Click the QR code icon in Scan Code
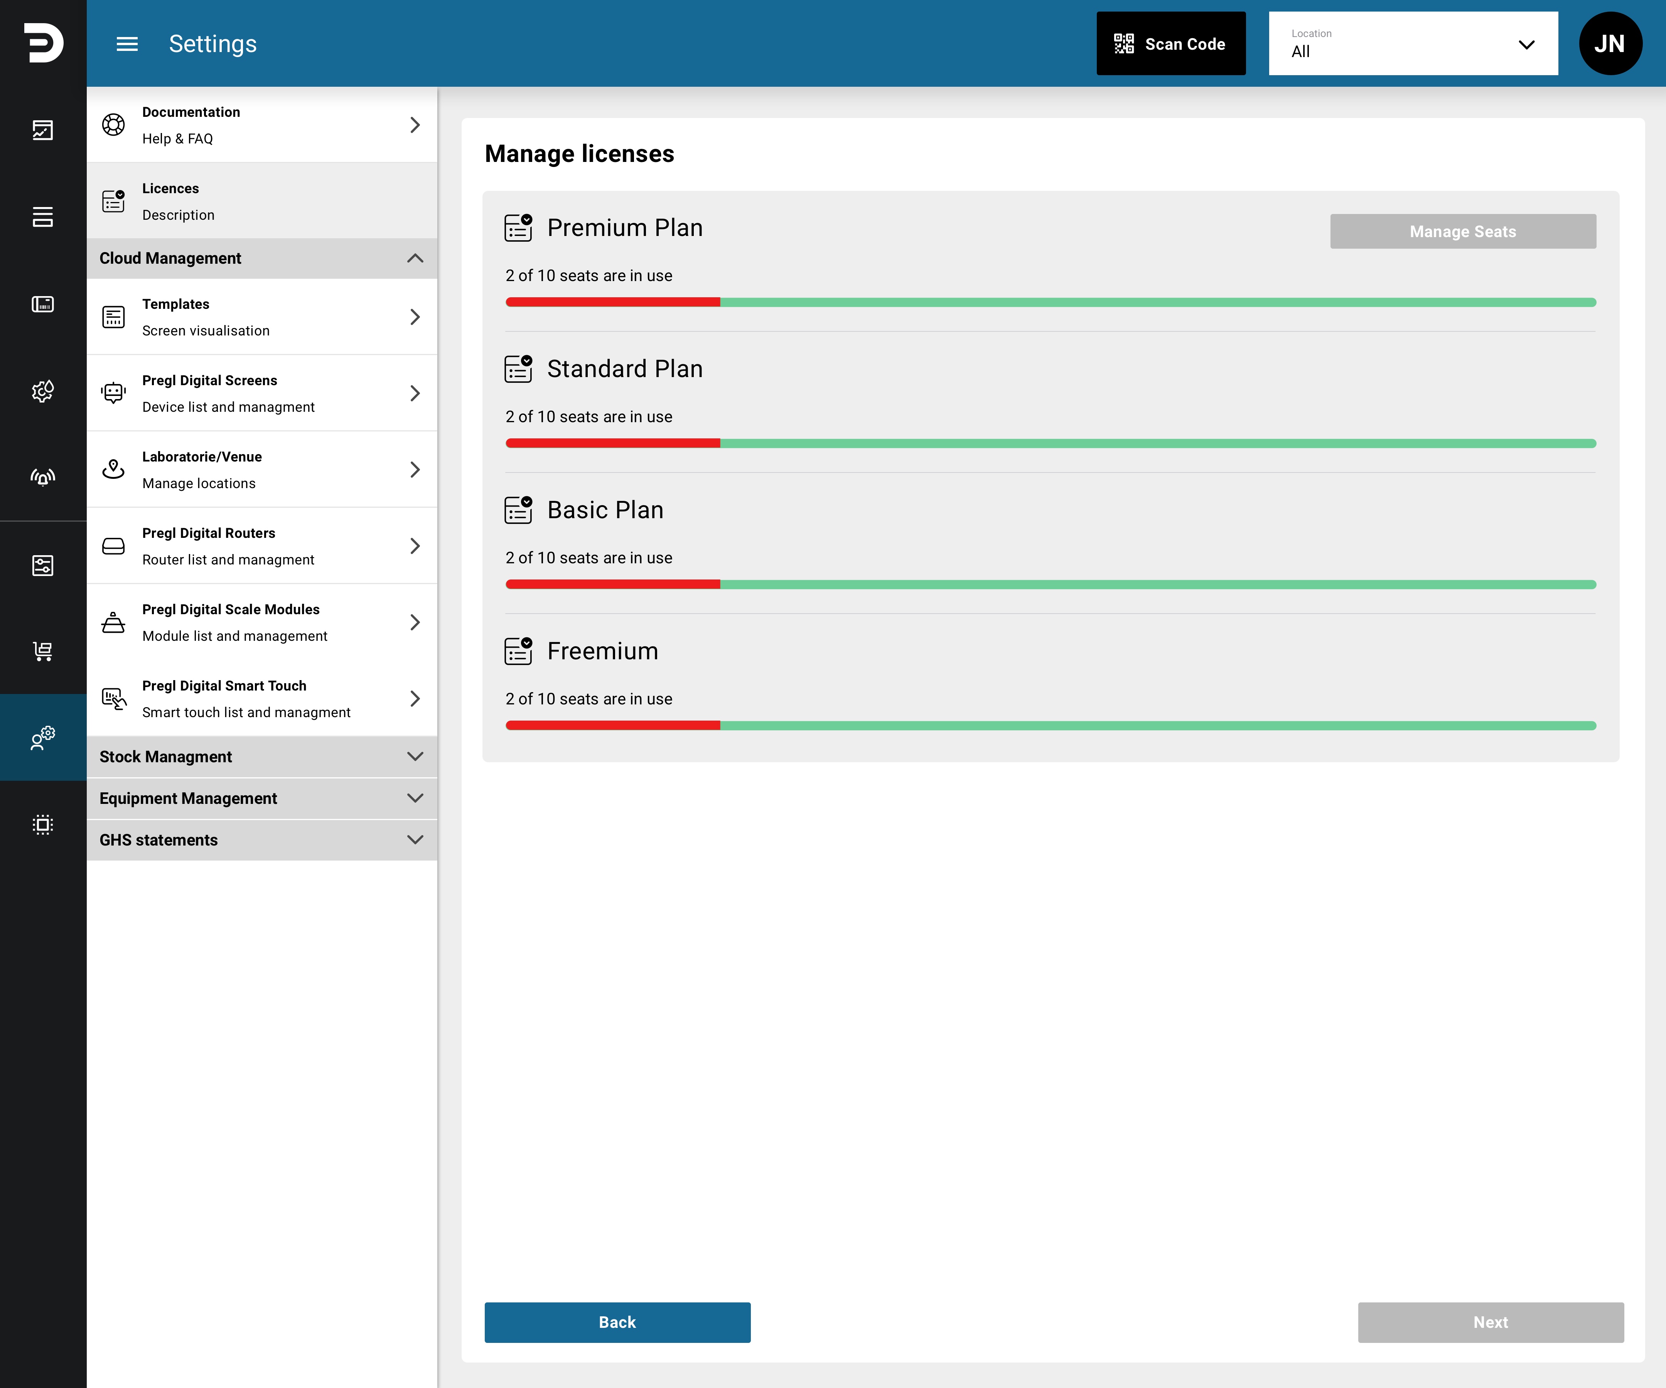 [1124, 44]
